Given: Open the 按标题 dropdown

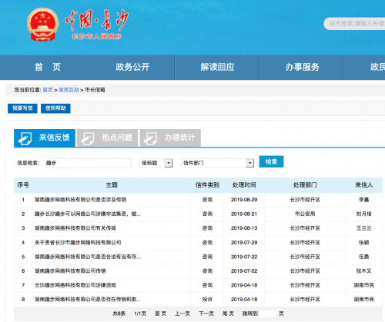Looking at the screenshot, I should [x=156, y=163].
